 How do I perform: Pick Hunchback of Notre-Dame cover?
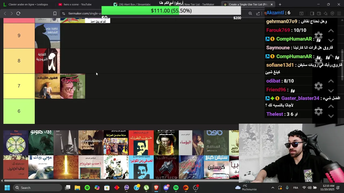[x=91, y=168]
